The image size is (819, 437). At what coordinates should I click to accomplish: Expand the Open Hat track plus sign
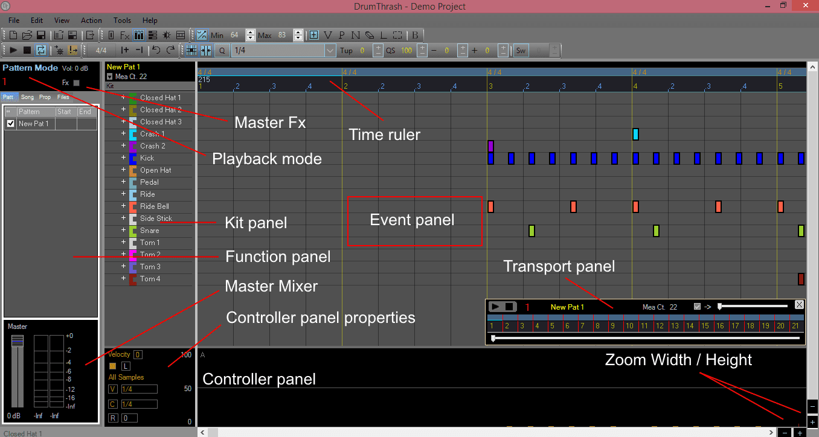pyautogui.click(x=123, y=170)
